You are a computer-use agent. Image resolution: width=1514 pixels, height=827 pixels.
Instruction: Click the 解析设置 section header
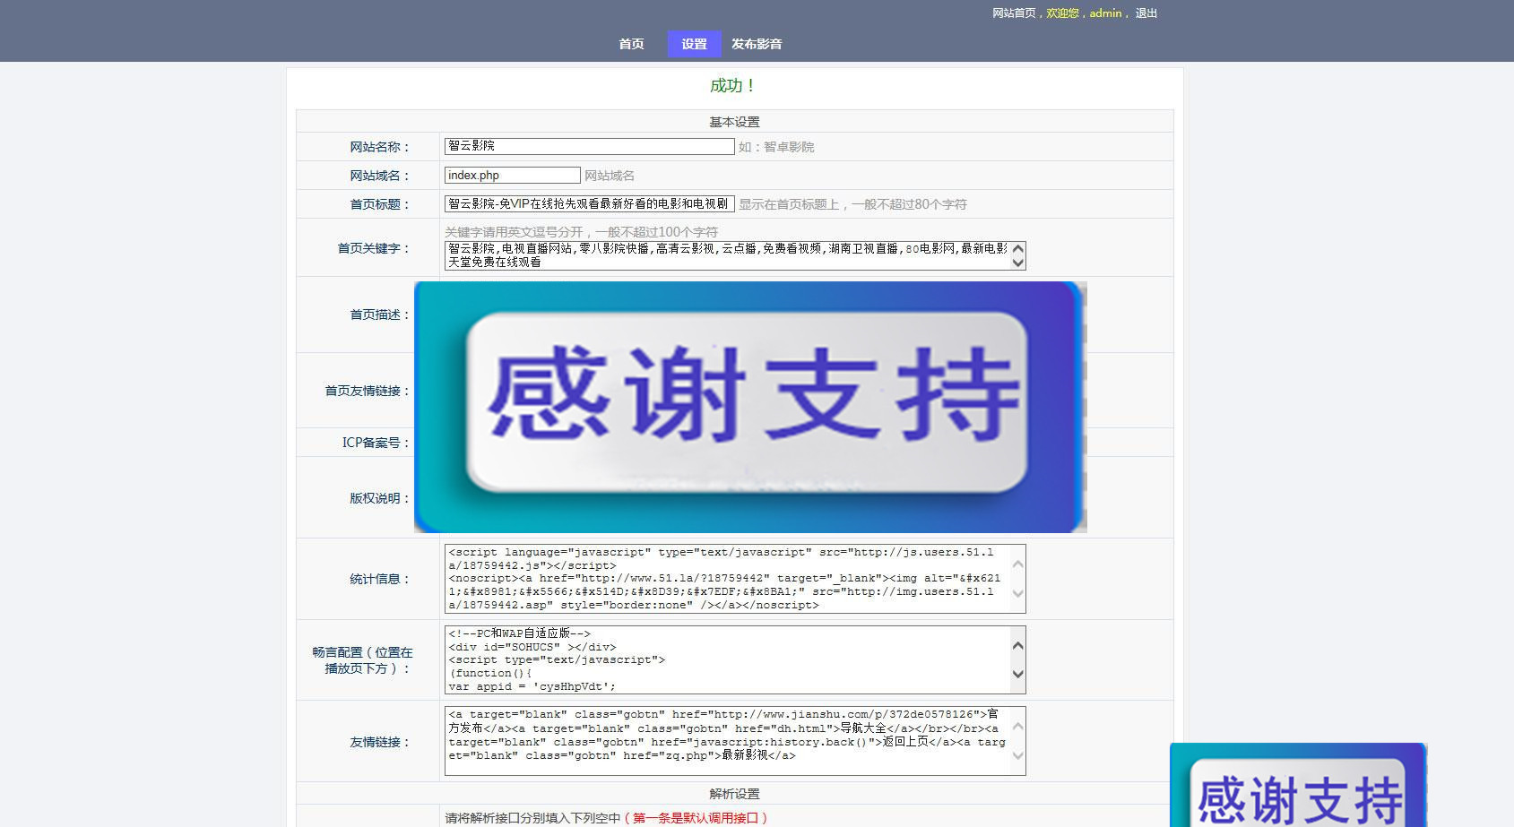734,794
